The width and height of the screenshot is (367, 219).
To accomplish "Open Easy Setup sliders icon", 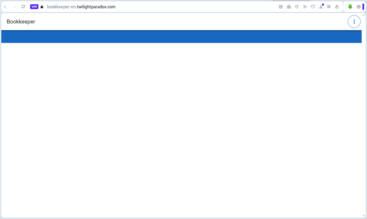I will click(329, 7).
